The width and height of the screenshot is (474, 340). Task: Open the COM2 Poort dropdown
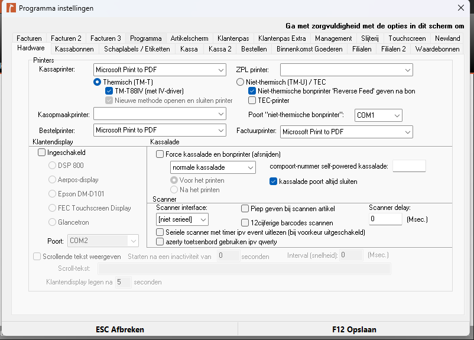click(103, 241)
